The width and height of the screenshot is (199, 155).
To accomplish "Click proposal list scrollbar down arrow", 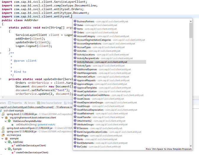I will [191, 146].
